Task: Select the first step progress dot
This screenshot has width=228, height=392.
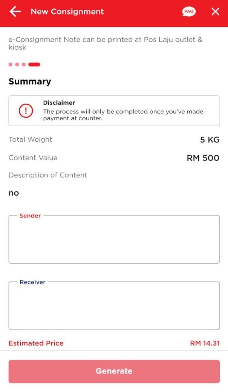Action: coord(11,64)
